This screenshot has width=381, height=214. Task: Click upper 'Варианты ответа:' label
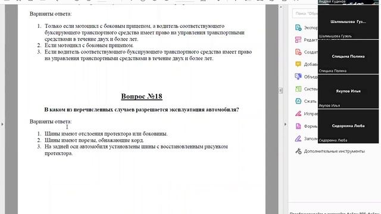point(51,14)
